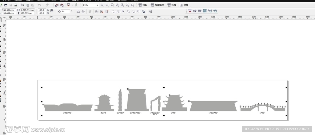Click the selection center X marker

[164, 102]
